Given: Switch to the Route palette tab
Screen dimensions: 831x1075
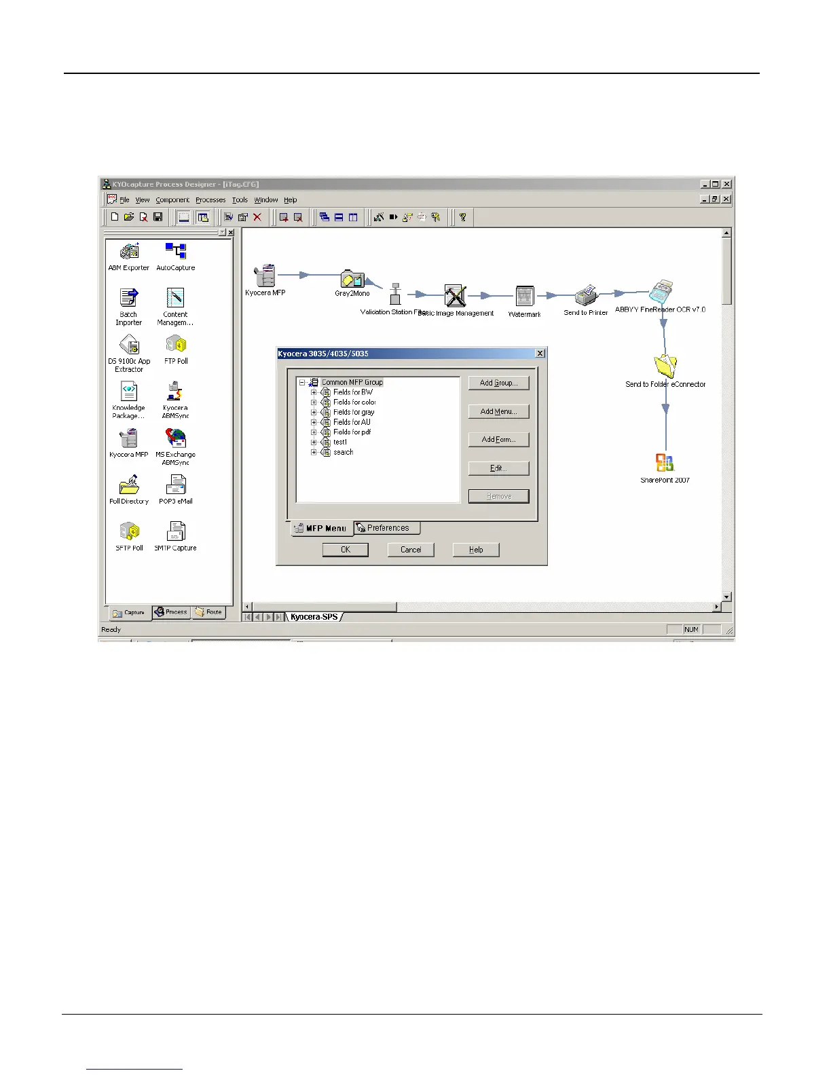Looking at the screenshot, I should click(x=208, y=612).
